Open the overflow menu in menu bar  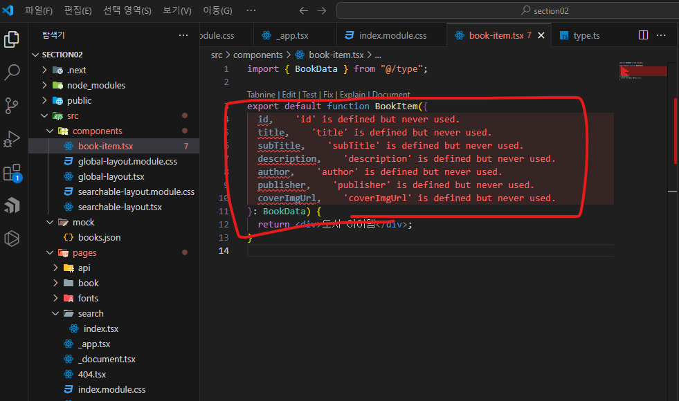click(x=251, y=10)
